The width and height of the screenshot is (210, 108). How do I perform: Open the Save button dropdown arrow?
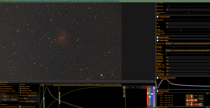[x=17, y=96]
